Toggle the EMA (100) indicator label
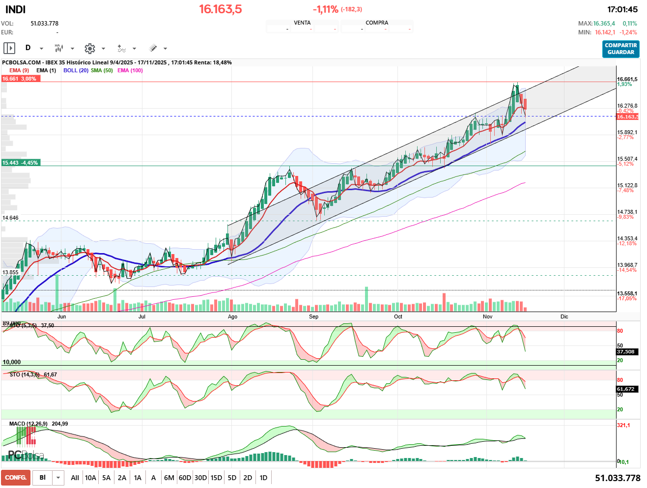 [130, 70]
